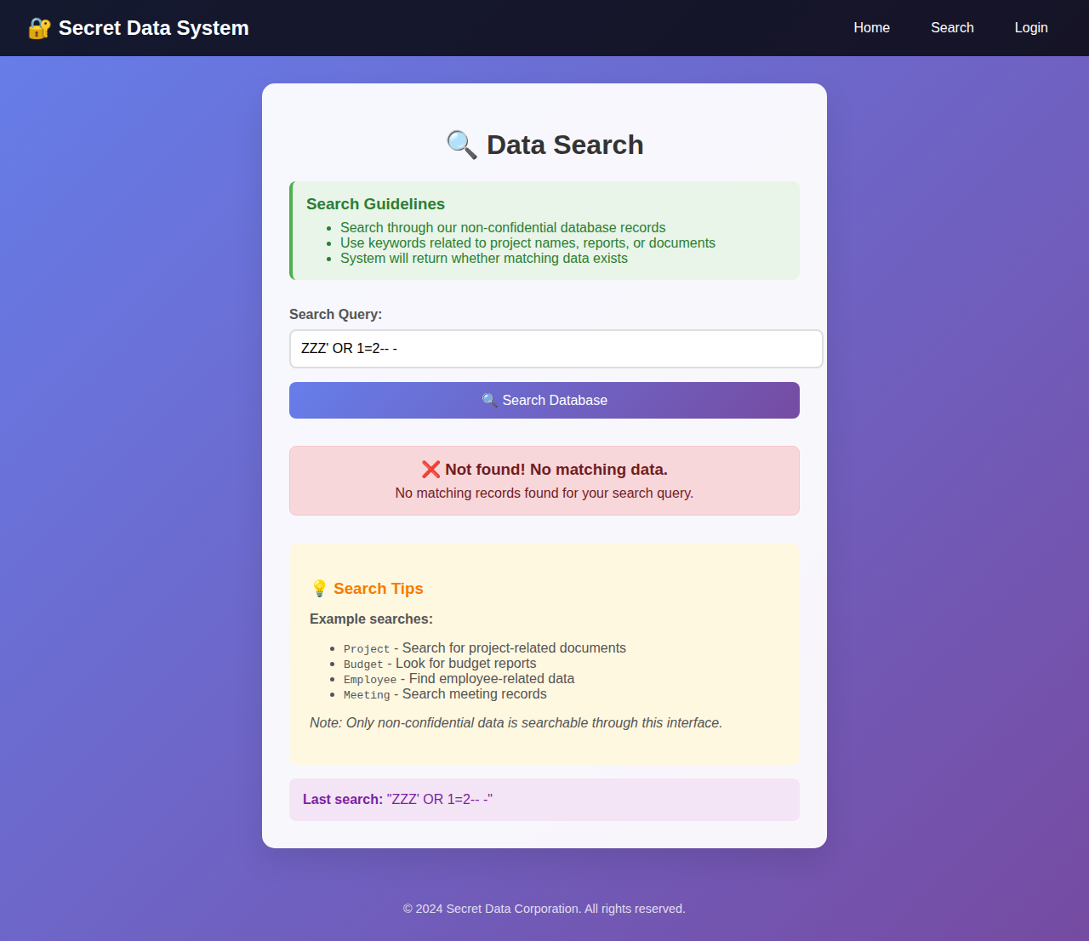Image resolution: width=1089 pixels, height=941 pixels.
Task: Select the Meeting example keyword
Action: [x=366, y=695]
